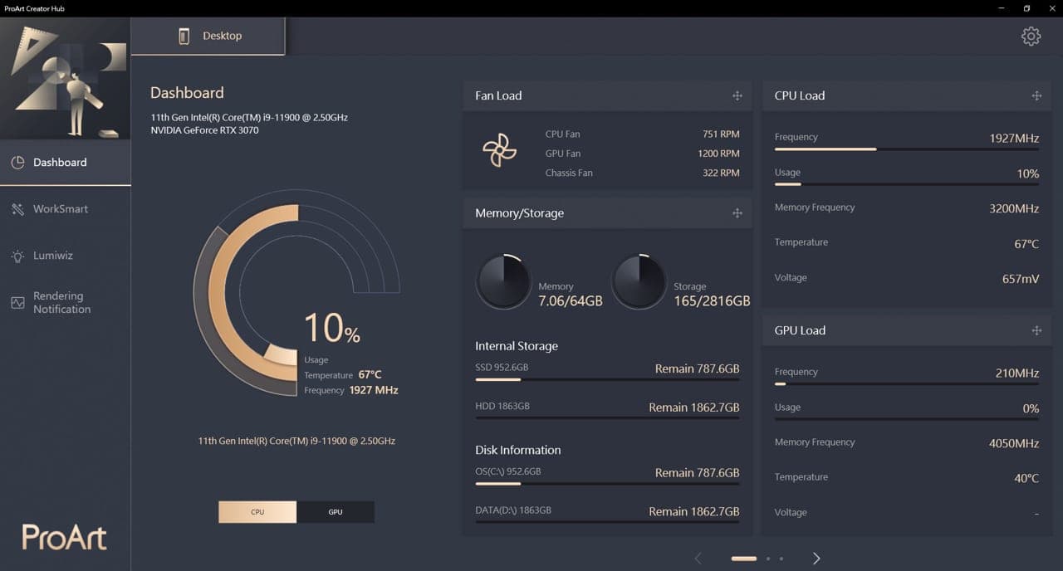Click the Fan Load panel title

(x=498, y=95)
